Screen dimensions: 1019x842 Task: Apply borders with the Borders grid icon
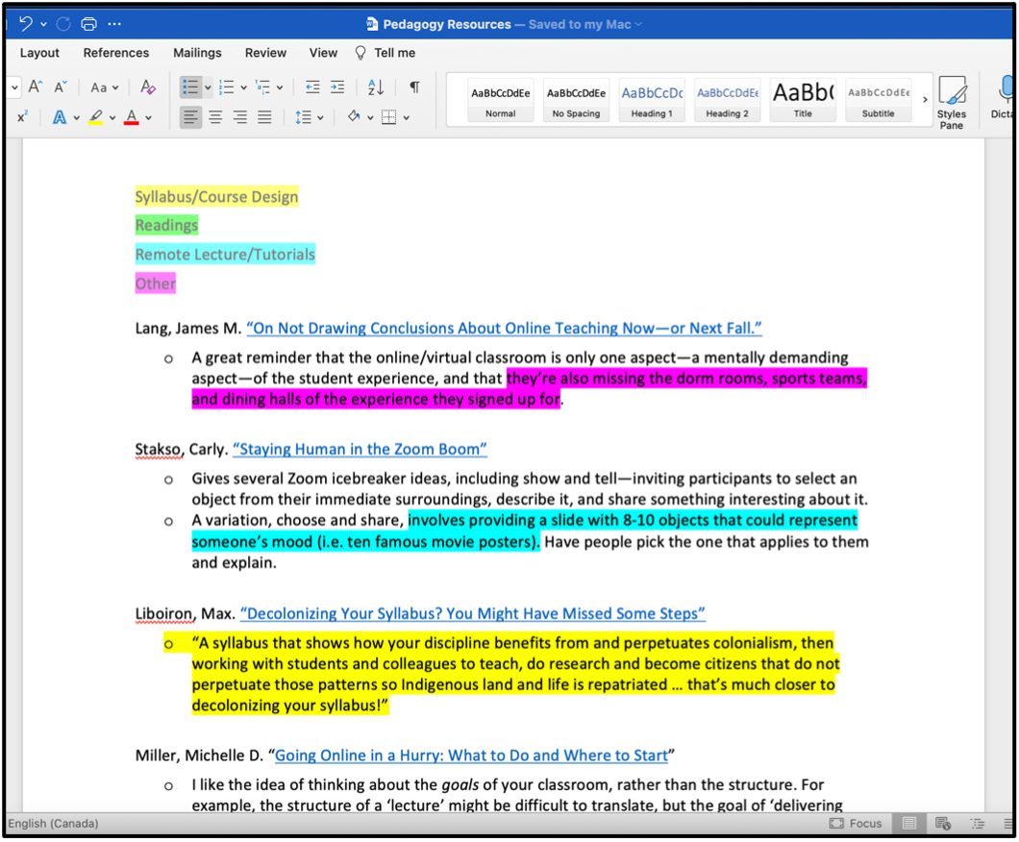[388, 117]
